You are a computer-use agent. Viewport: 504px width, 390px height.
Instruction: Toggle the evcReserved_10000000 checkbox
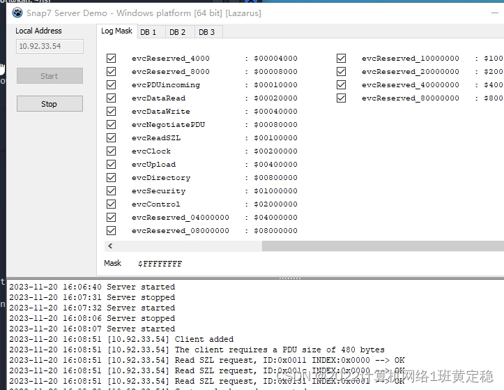tap(342, 58)
